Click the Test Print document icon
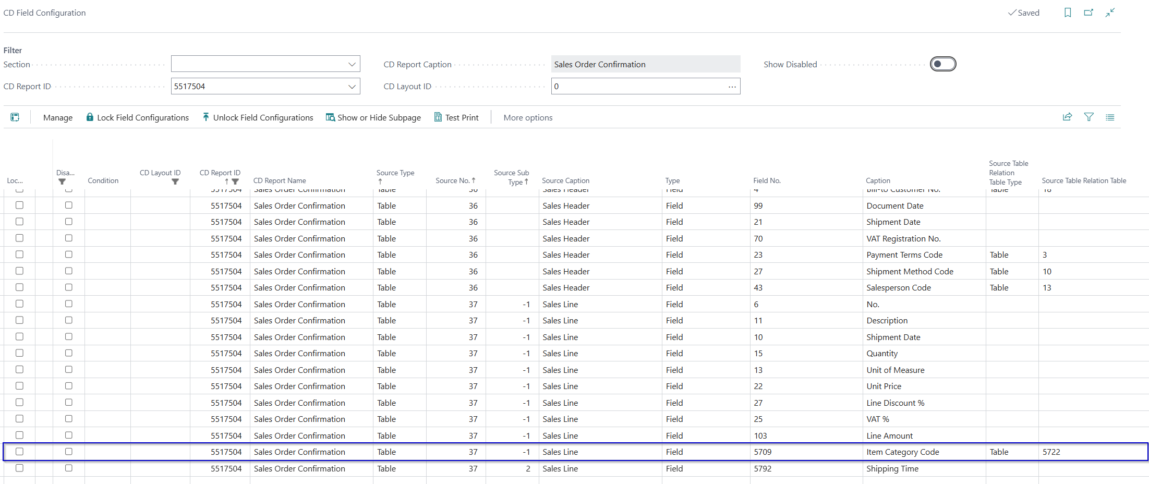 (x=438, y=117)
